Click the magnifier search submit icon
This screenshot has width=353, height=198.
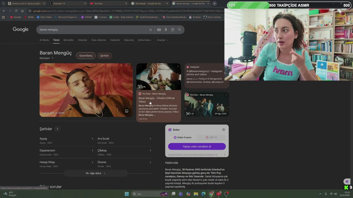tap(179, 30)
